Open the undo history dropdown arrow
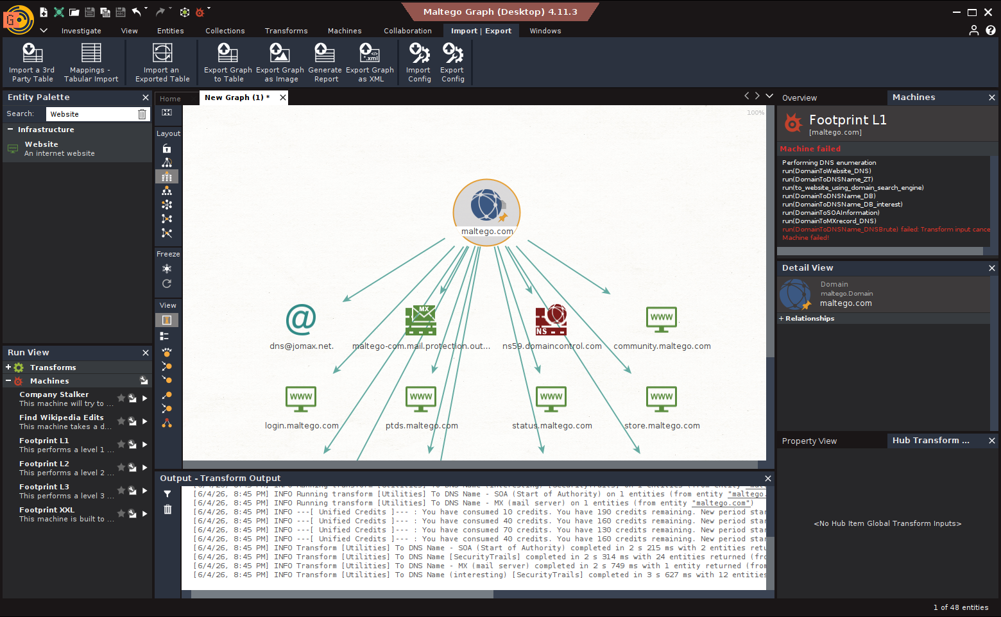 coord(146,9)
